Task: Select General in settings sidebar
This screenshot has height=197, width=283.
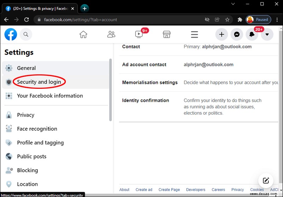Action: coord(56,68)
